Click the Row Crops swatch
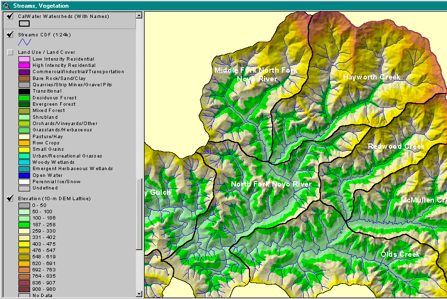The height and width of the screenshot is (299, 447). pos(24,142)
